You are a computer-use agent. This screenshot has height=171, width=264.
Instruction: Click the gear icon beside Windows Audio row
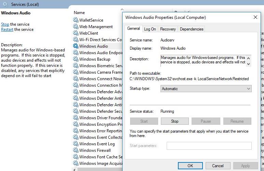[76, 46]
